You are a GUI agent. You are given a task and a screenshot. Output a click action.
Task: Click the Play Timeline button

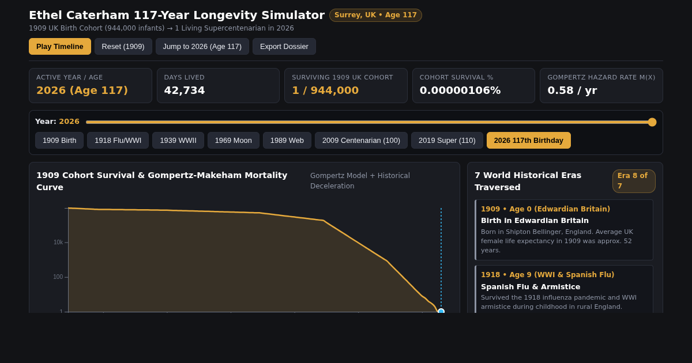click(x=60, y=47)
